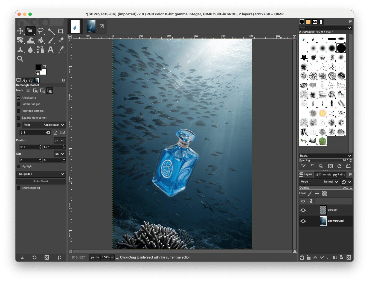Open the background white color swatch
The image size is (369, 282).
(x=44, y=72)
